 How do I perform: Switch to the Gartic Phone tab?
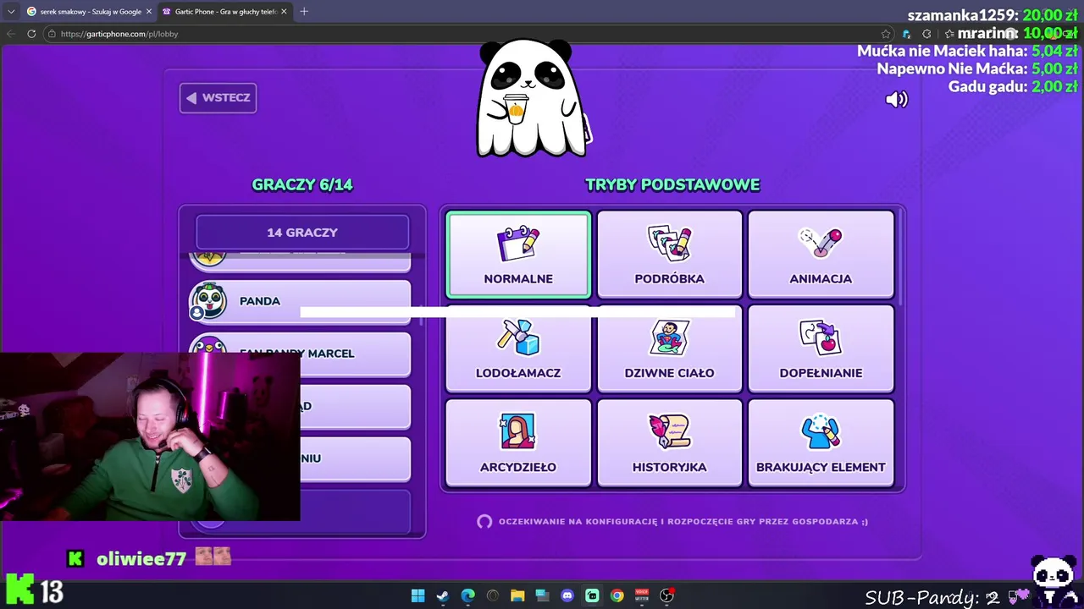point(224,12)
